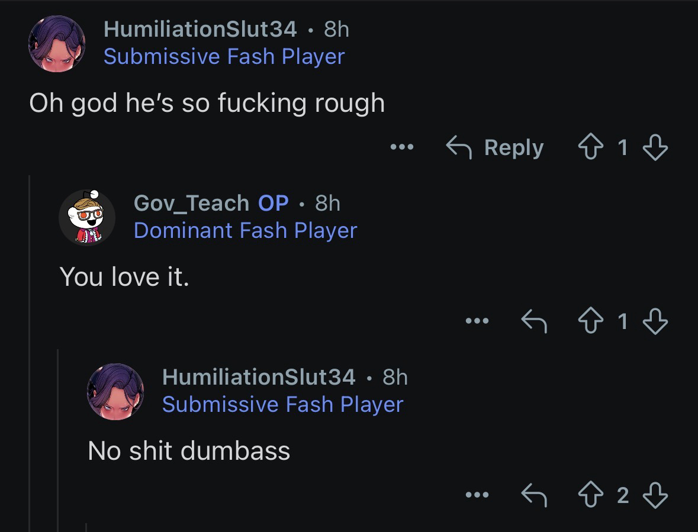Downvote the "Oh god" top comment
This screenshot has height=532, width=698.
pos(655,147)
